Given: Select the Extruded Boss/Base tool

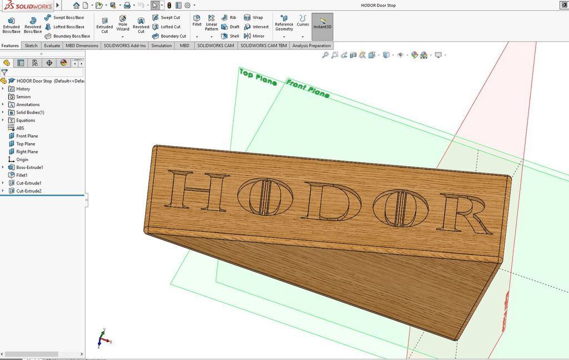Looking at the screenshot, I should click(x=11, y=24).
